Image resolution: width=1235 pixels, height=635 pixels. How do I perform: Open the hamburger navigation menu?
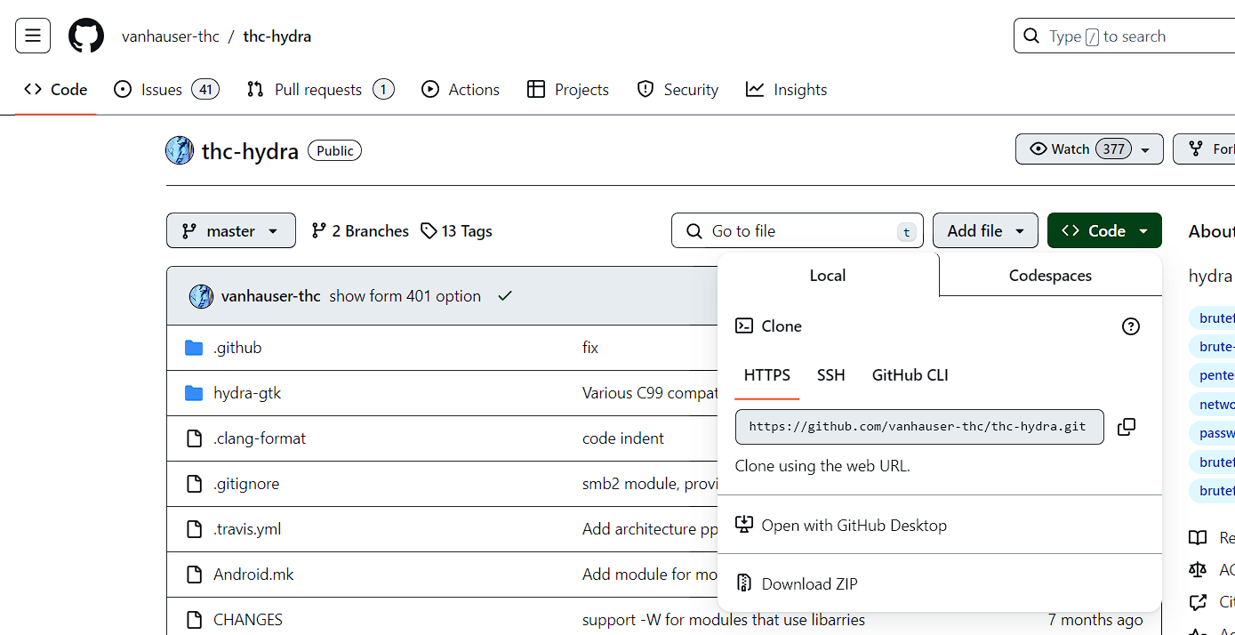pyautogui.click(x=33, y=36)
